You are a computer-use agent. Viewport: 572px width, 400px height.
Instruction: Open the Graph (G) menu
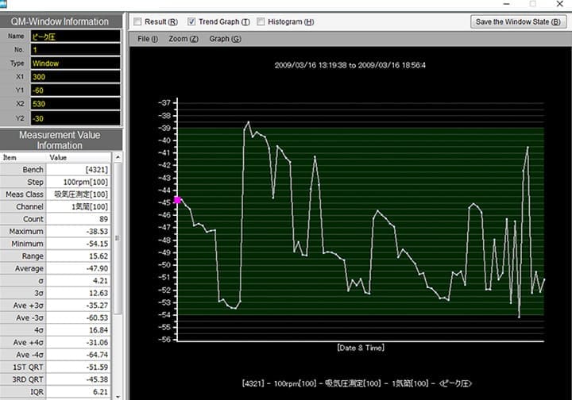click(x=225, y=39)
